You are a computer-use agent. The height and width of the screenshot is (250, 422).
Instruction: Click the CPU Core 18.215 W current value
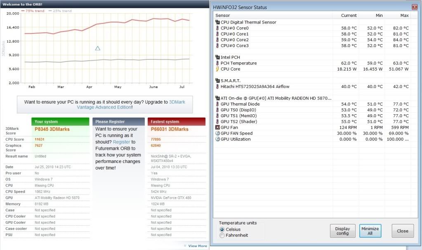(347, 69)
